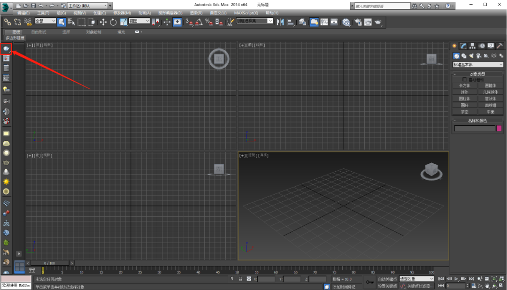Choose the Rectangular Selection Region tool

tap(82, 22)
